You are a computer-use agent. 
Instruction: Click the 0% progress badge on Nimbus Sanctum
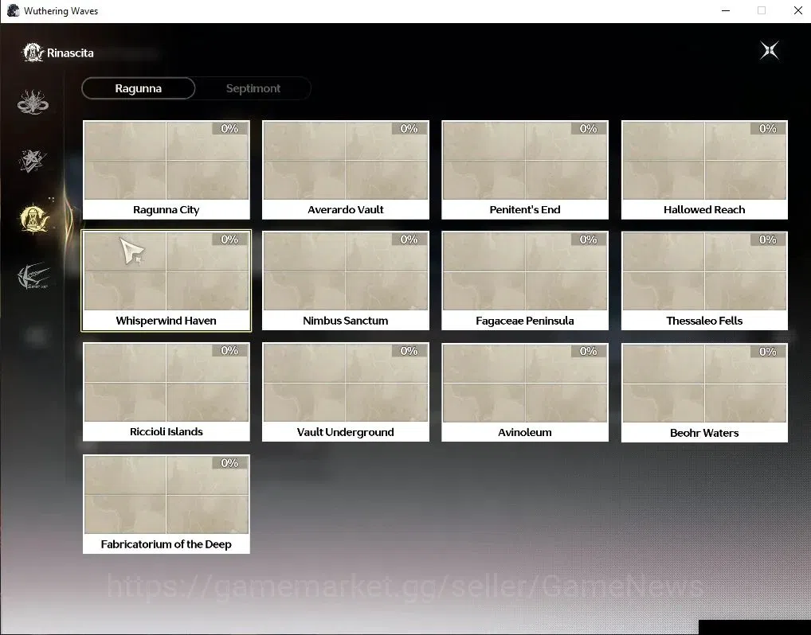coord(409,240)
